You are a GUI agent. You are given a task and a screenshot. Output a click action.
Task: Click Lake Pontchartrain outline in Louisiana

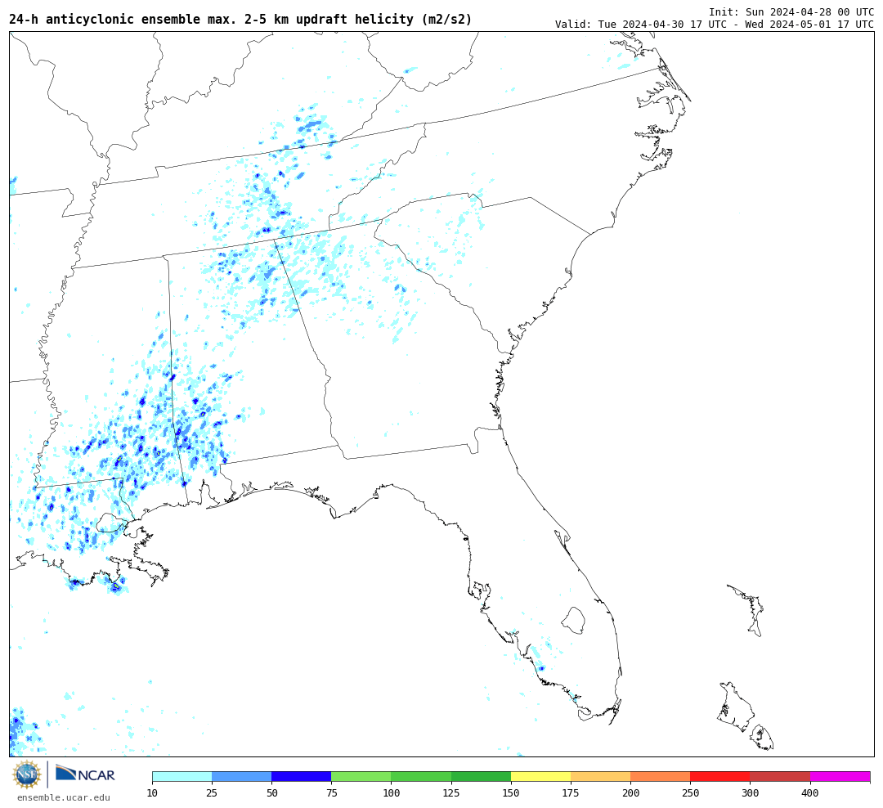coord(111,524)
